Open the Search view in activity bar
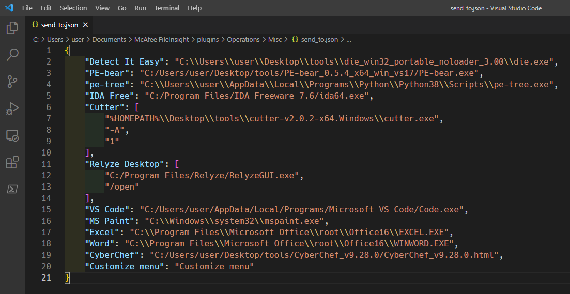This screenshot has width=570, height=294. [12, 55]
